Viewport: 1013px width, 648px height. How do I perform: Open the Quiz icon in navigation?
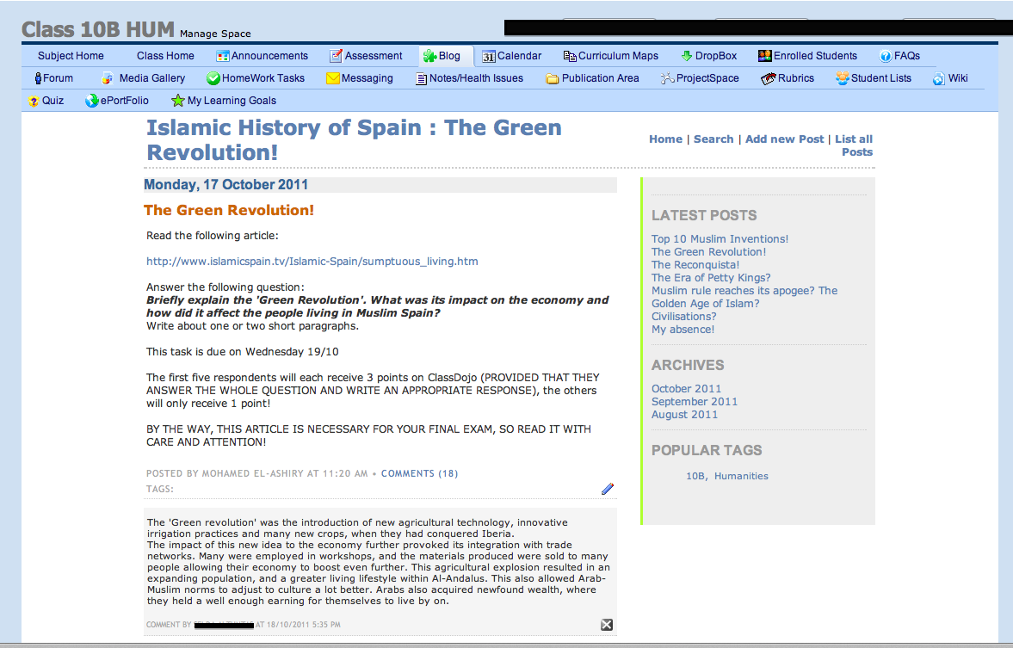tap(34, 101)
